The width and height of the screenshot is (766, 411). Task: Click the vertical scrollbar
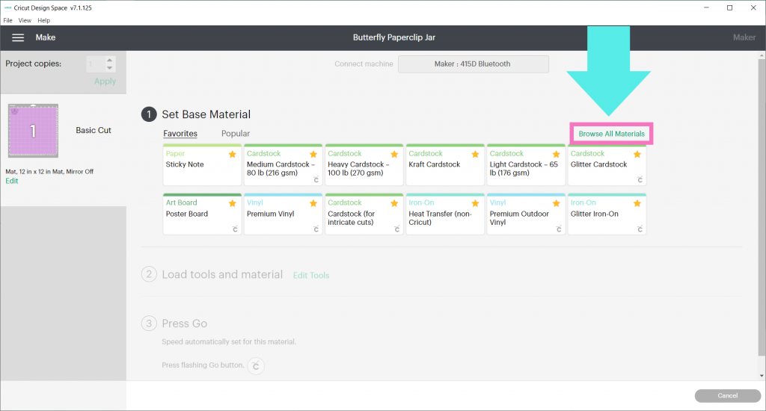click(x=762, y=208)
